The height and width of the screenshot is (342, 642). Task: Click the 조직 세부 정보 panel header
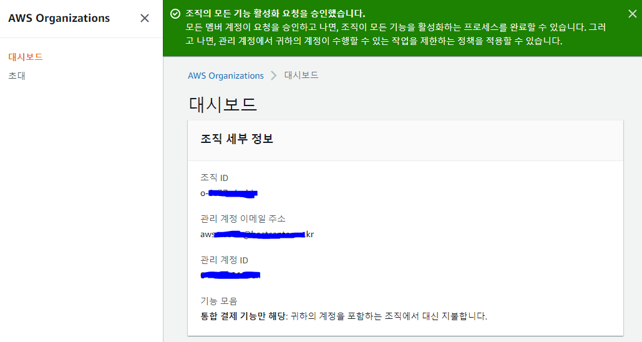[x=236, y=139]
